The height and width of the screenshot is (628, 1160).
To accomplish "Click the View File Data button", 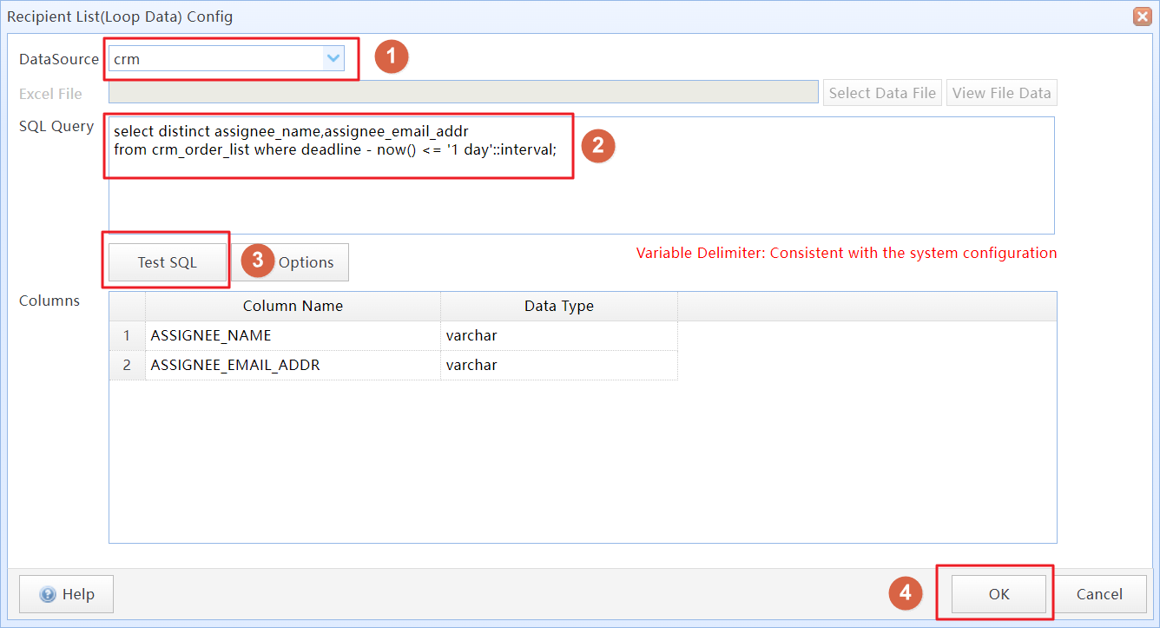I will pos(1002,93).
